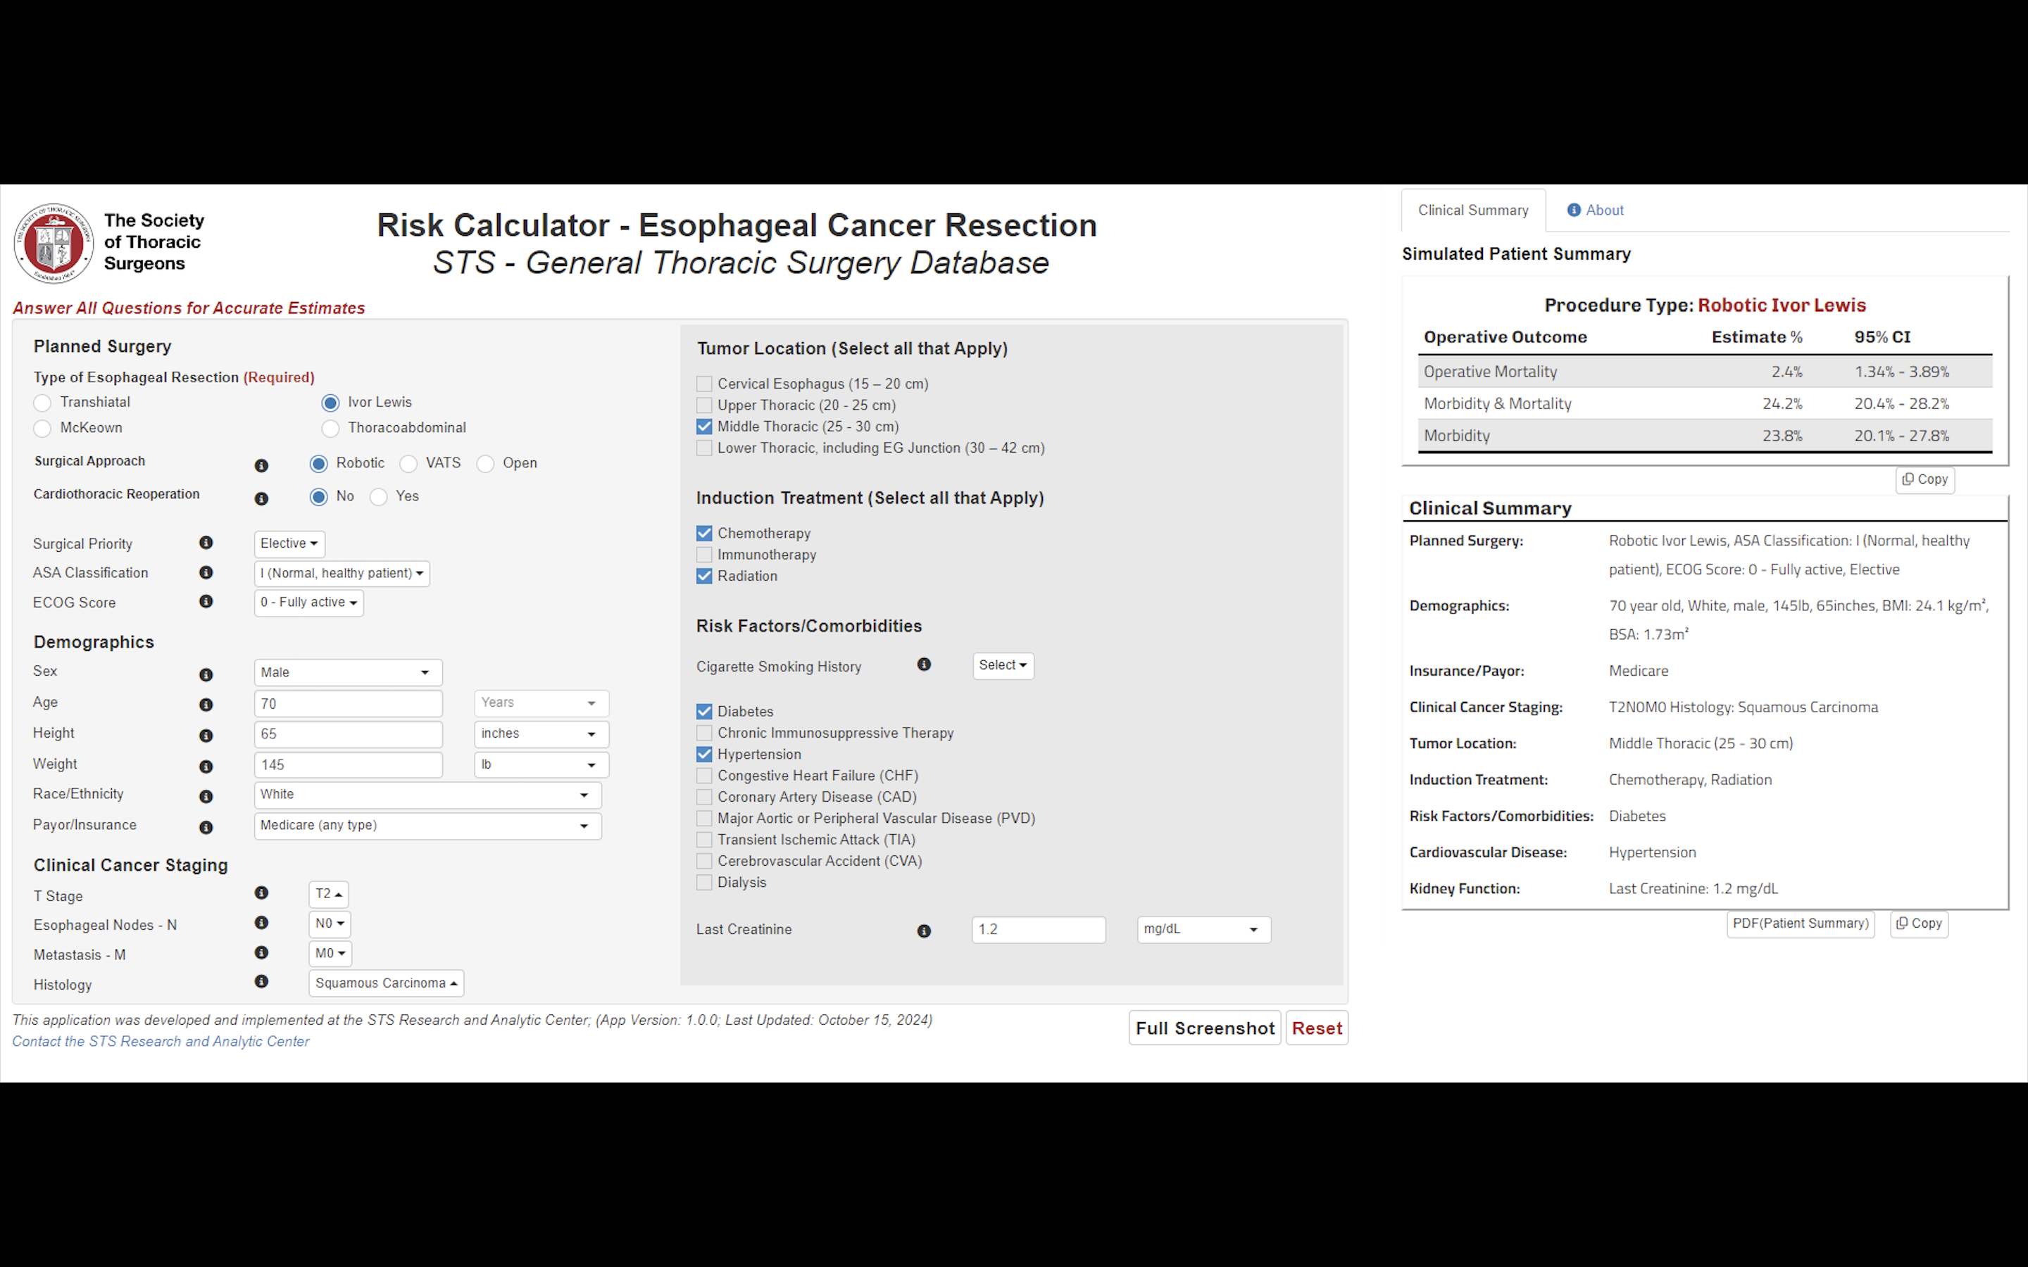Screen dimensions: 2028x1267
Task: Check the Coronary Artery Disease (CAD) box
Action: [x=704, y=797]
